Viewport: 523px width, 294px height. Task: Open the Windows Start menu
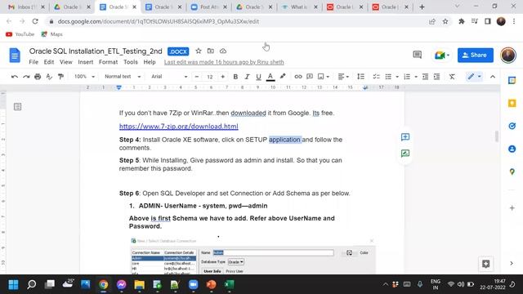(13, 284)
